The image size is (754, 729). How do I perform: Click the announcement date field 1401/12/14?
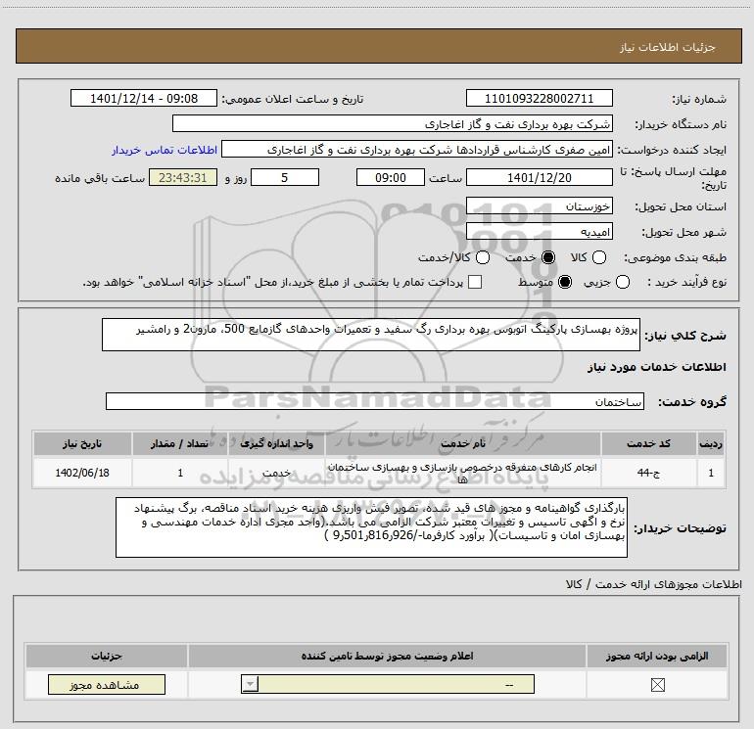click(144, 99)
